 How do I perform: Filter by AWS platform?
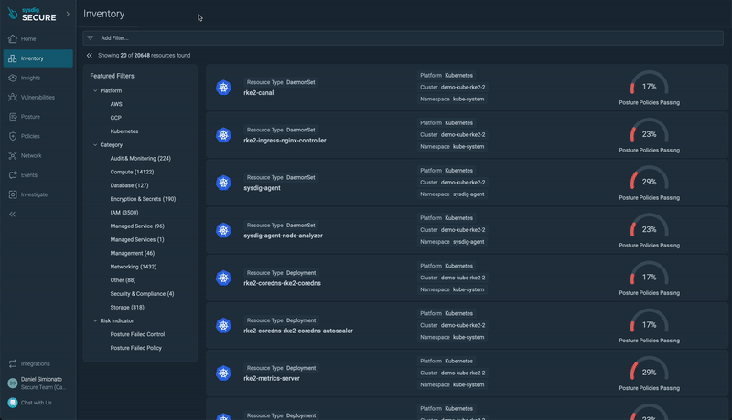coord(116,104)
